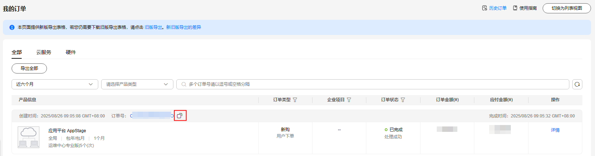View order 详情 link
Image resolution: width=595 pixels, height=156 pixels.
tap(555, 130)
